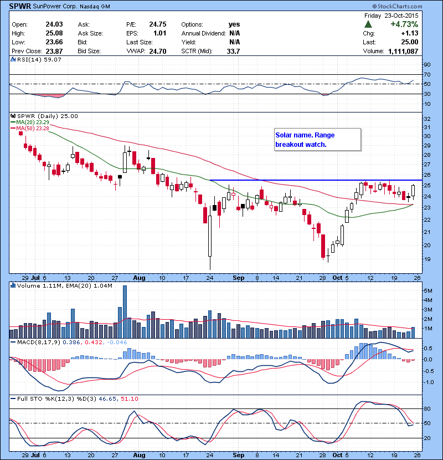Click the P/E value 24.75

[x=158, y=24]
